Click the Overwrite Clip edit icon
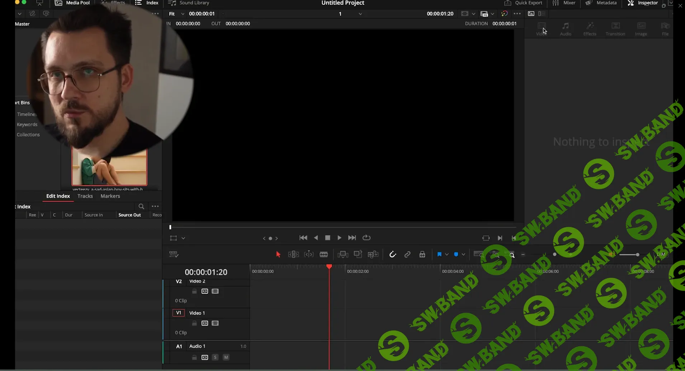 (x=358, y=254)
